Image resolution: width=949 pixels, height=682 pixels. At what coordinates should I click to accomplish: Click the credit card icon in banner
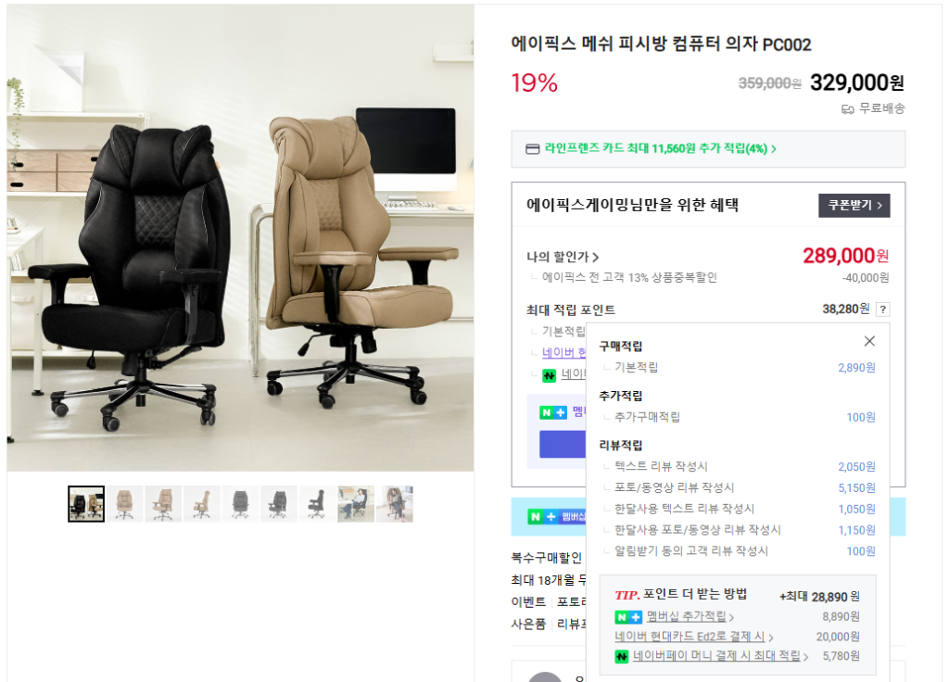(532, 149)
